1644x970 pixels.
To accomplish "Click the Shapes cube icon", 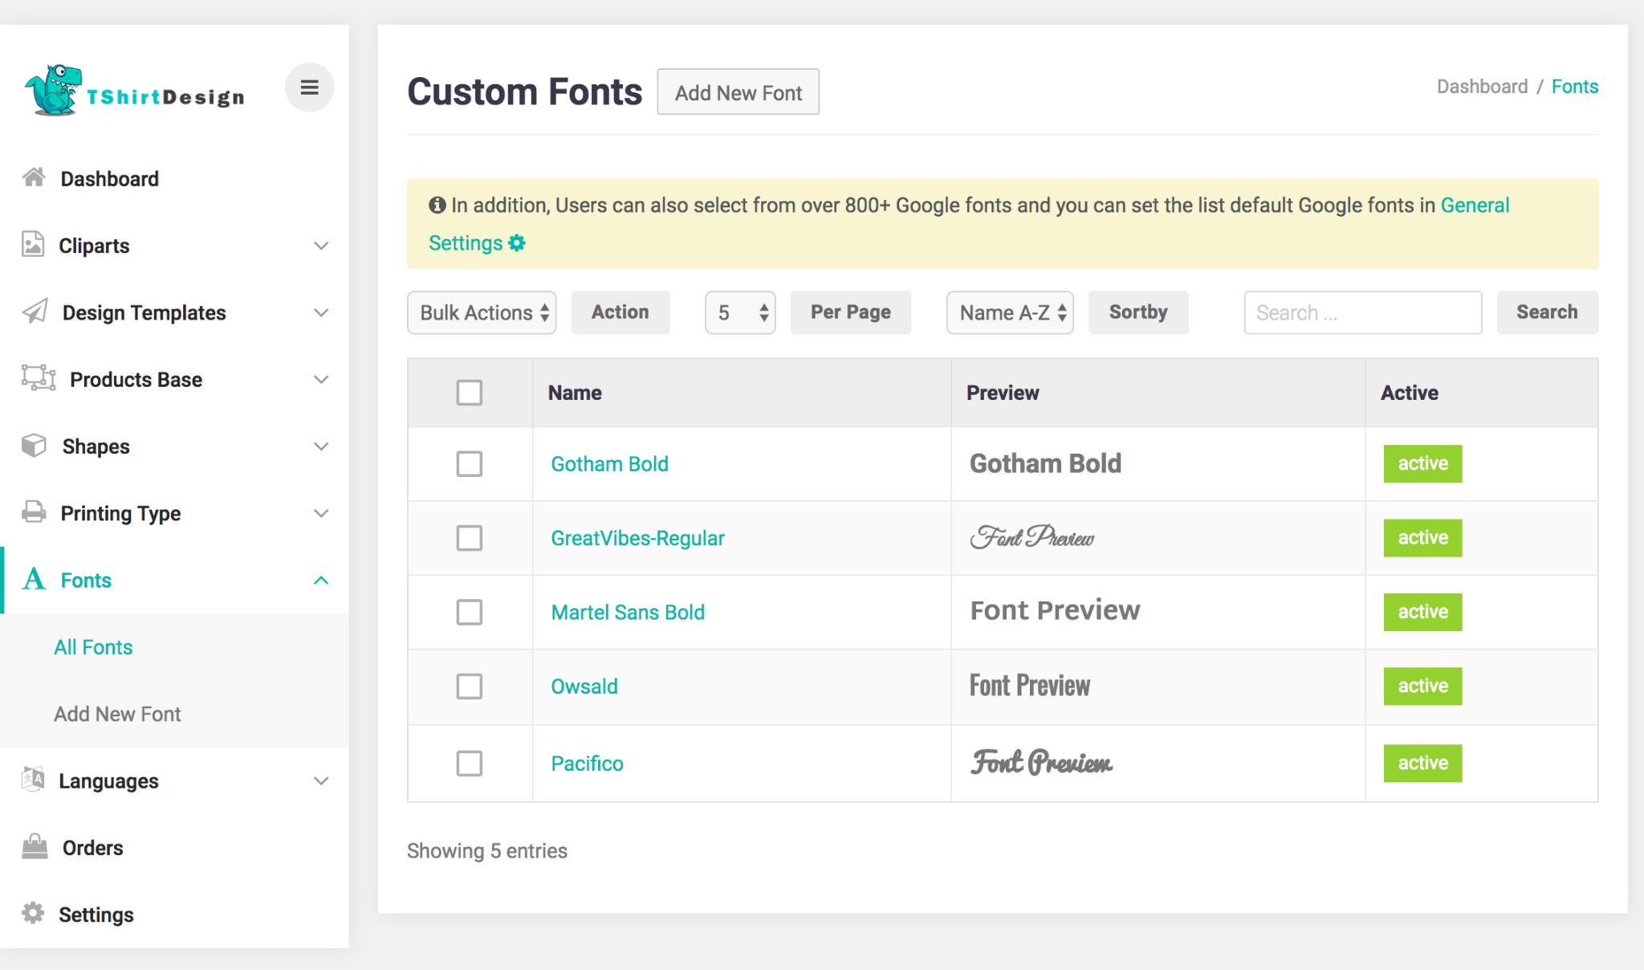I will pyautogui.click(x=34, y=445).
